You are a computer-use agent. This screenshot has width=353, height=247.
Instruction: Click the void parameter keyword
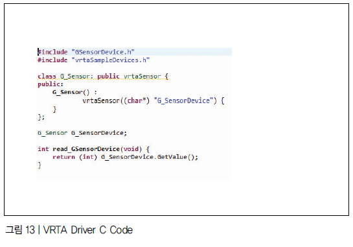[131, 149]
